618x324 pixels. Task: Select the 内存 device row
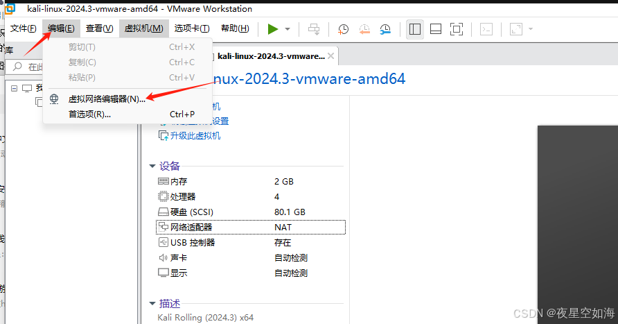pyautogui.click(x=251, y=182)
